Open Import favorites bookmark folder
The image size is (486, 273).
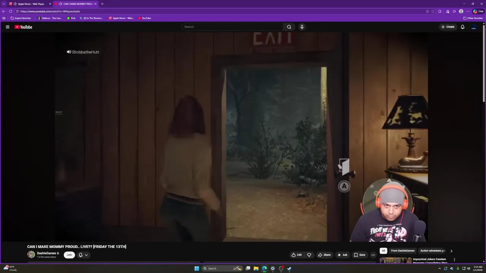(x=21, y=18)
